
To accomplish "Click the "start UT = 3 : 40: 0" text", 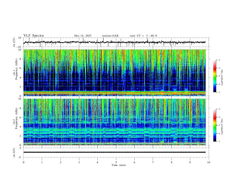I will [143, 36].
